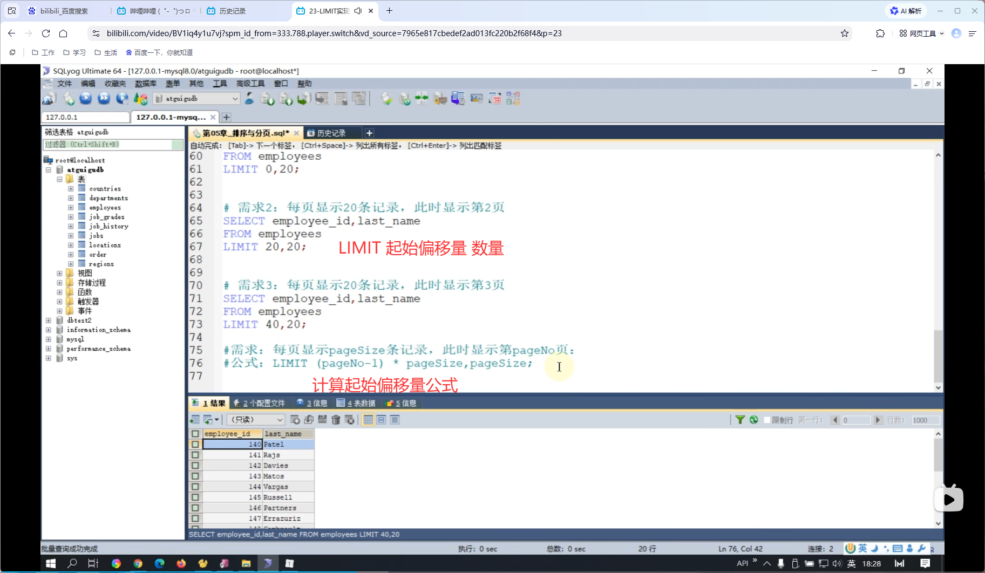The height and width of the screenshot is (573, 985).
Task: Check the row checkbox for Matos
Action: (x=195, y=476)
